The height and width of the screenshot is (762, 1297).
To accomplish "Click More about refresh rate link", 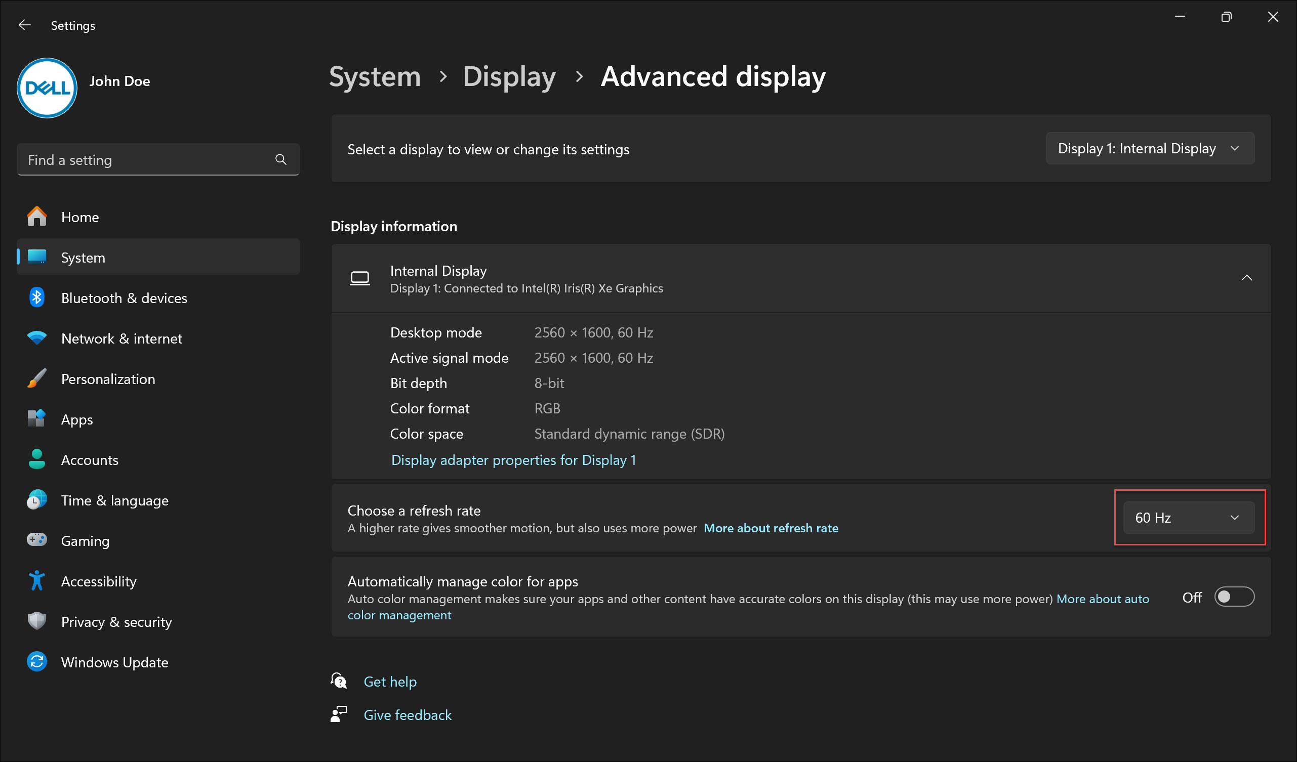I will point(772,528).
